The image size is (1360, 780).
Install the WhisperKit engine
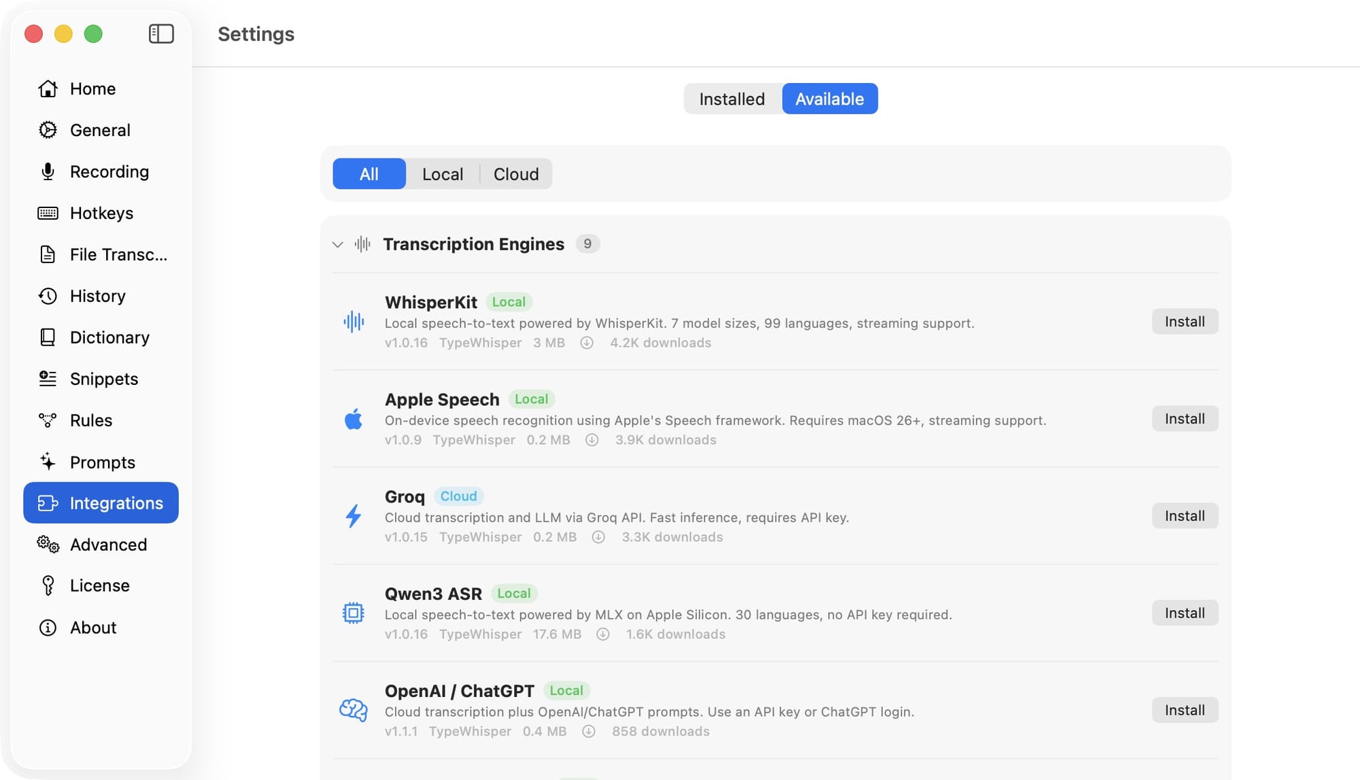(1185, 322)
